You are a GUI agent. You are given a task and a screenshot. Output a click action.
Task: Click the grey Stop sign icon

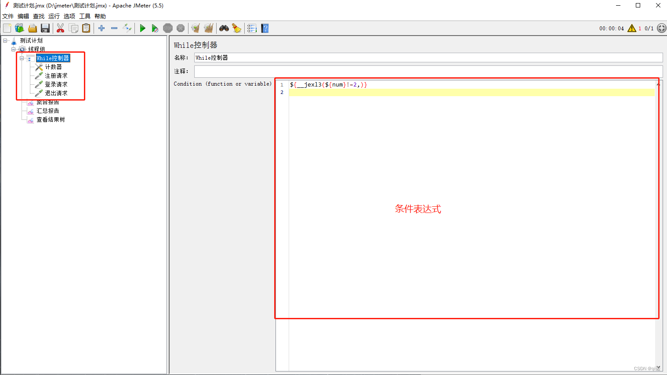tap(168, 28)
